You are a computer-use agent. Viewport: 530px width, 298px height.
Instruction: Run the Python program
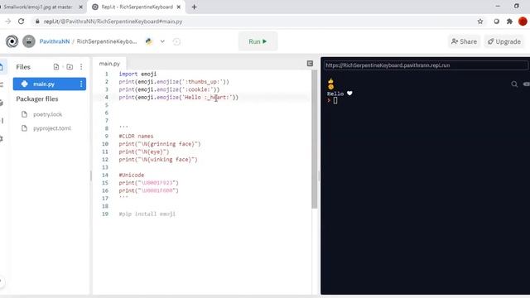(x=258, y=41)
